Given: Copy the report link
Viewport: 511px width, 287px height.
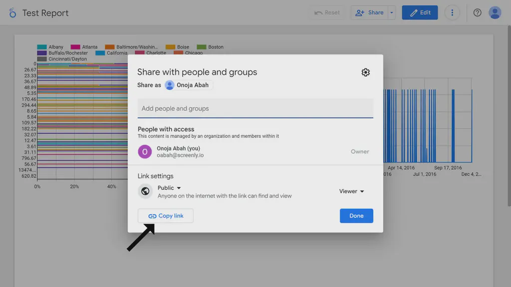Looking at the screenshot, I should [165, 215].
